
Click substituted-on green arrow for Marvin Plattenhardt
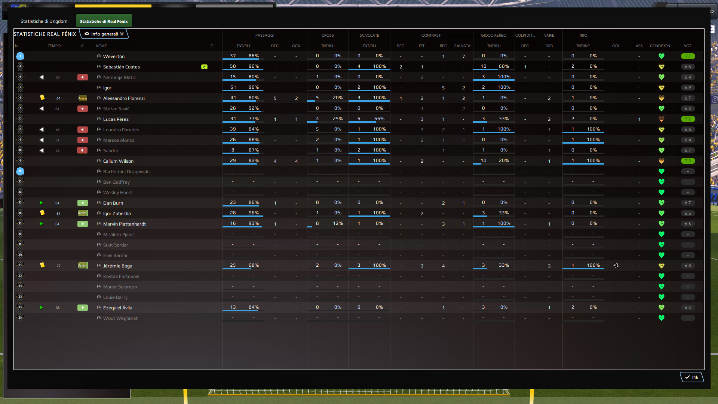click(83, 224)
